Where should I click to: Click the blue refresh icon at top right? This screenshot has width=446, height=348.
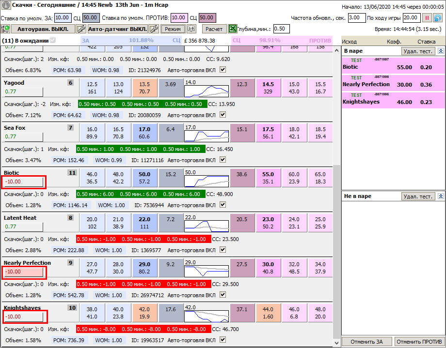point(438,18)
